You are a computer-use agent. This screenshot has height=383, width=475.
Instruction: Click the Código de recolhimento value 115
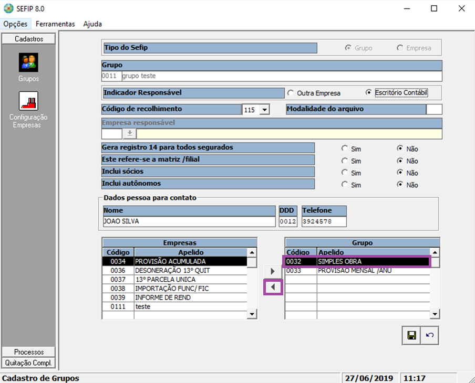point(250,110)
